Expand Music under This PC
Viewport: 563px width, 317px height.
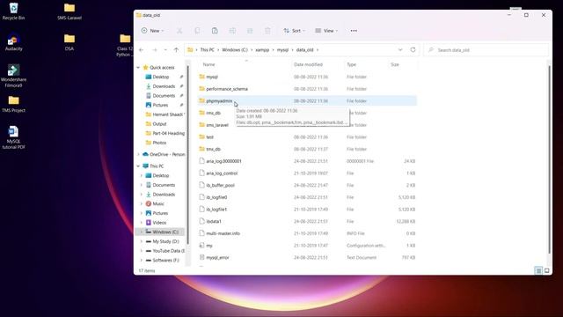(x=142, y=203)
